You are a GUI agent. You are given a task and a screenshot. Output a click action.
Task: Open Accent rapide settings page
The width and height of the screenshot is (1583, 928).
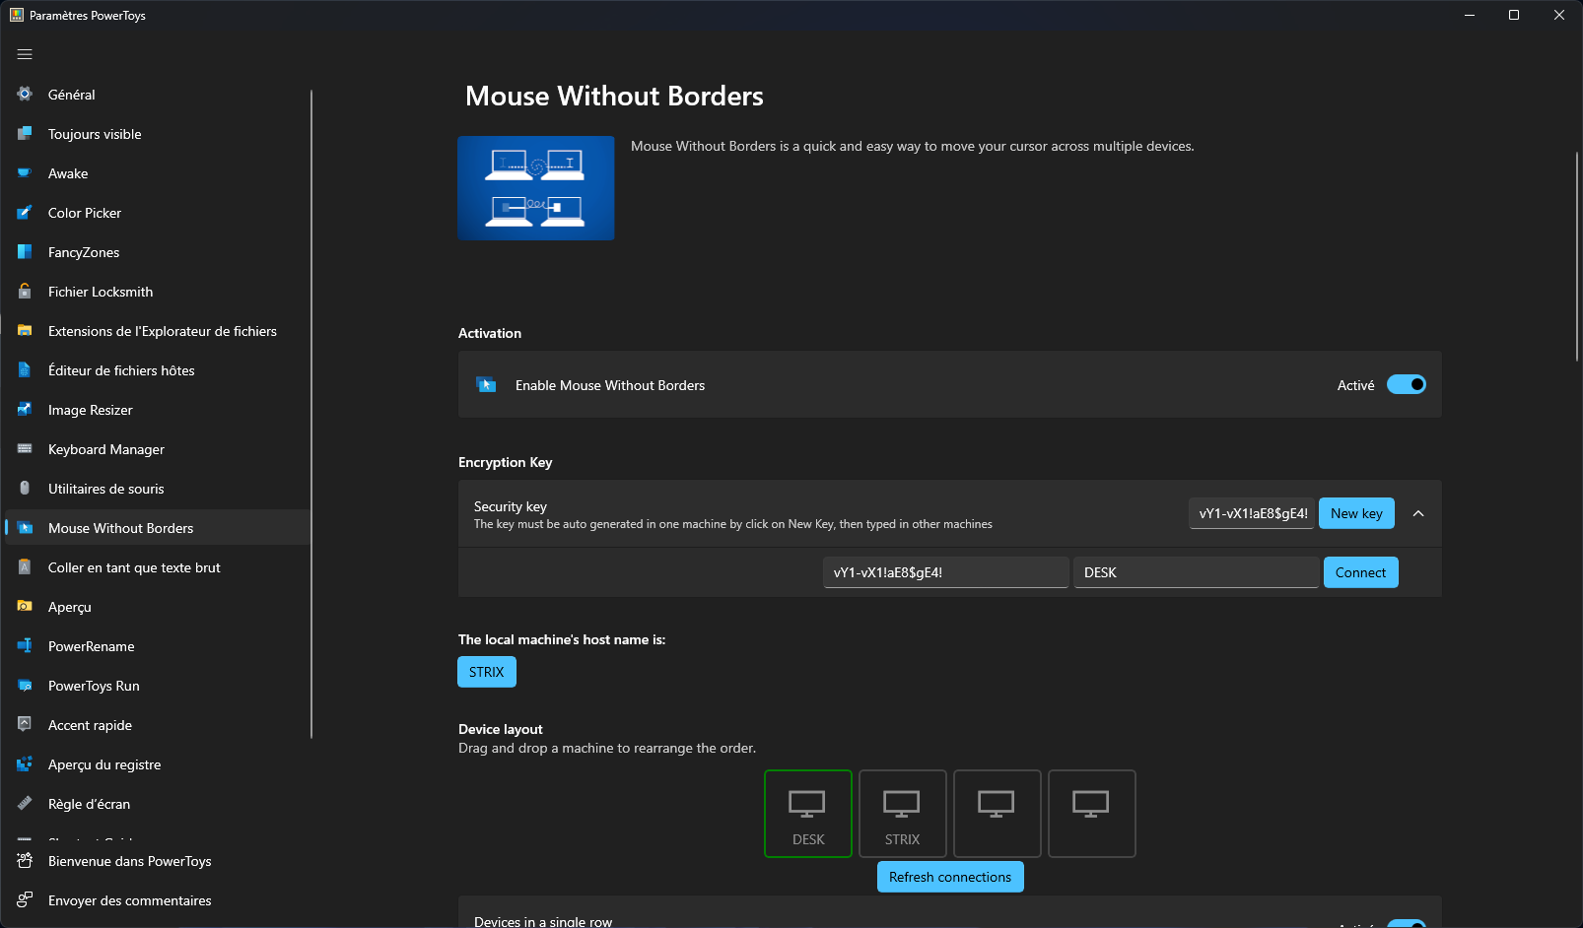[x=158, y=725]
